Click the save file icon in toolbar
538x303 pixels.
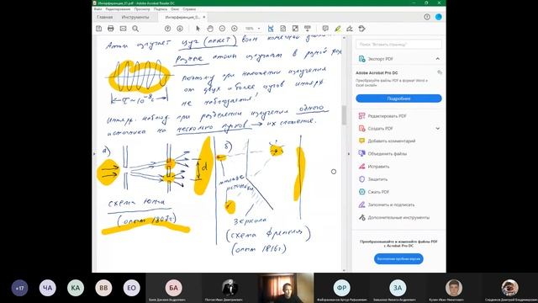99,29
